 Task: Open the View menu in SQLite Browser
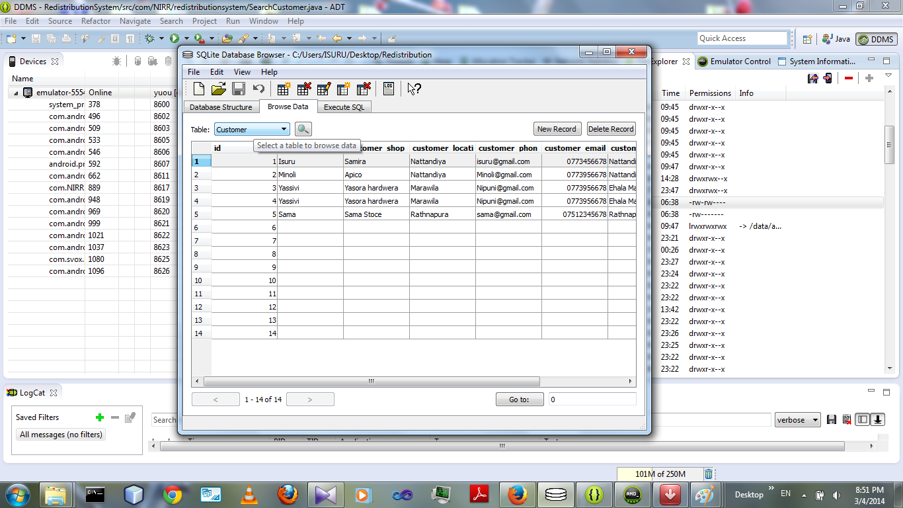pos(242,71)
